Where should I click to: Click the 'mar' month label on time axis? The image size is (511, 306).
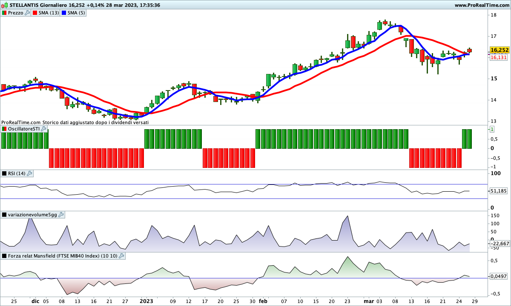point(369,301)
